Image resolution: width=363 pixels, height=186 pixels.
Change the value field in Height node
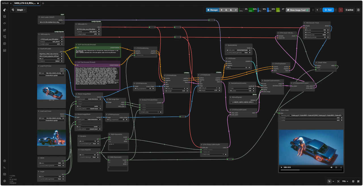(52, 177)
